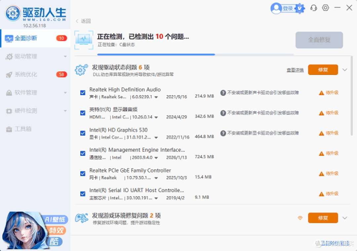Click the scanning monitor diagnostic icon

click(84, 40)
